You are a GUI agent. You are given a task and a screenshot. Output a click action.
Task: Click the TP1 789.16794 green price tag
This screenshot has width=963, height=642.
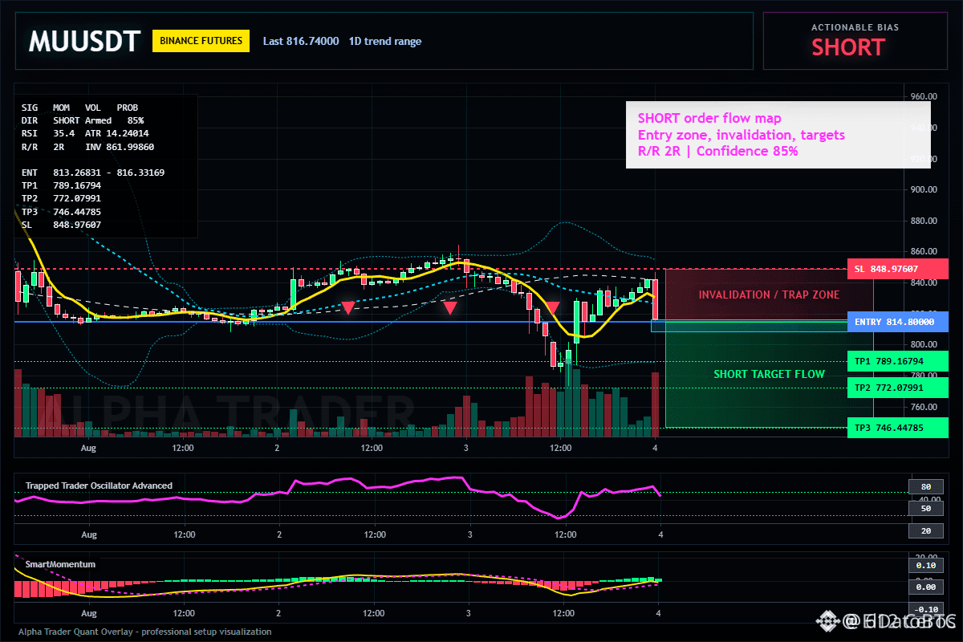click(x=897, y=361)
